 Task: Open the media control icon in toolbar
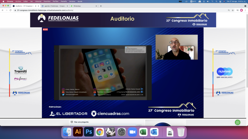tap(237, 10)
